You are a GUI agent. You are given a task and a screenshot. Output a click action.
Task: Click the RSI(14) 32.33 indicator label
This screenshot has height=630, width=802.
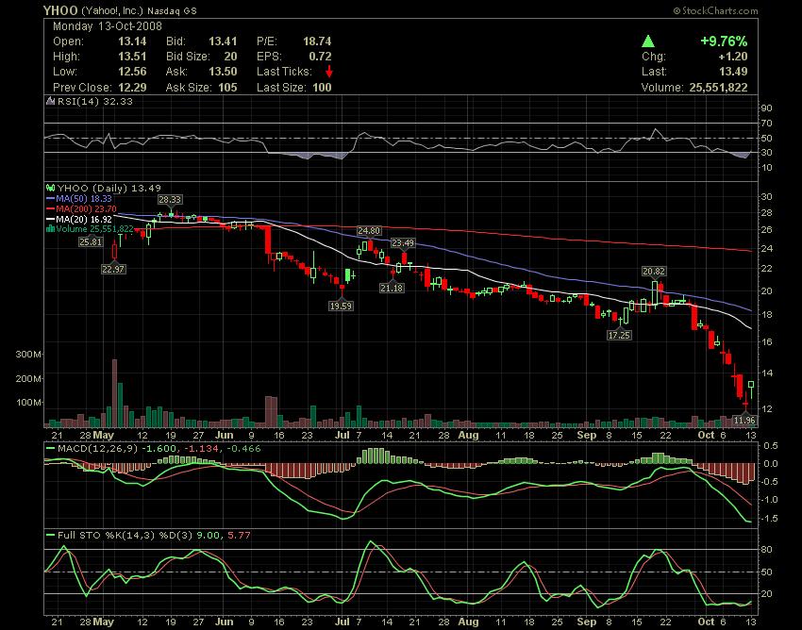[94, 101]
